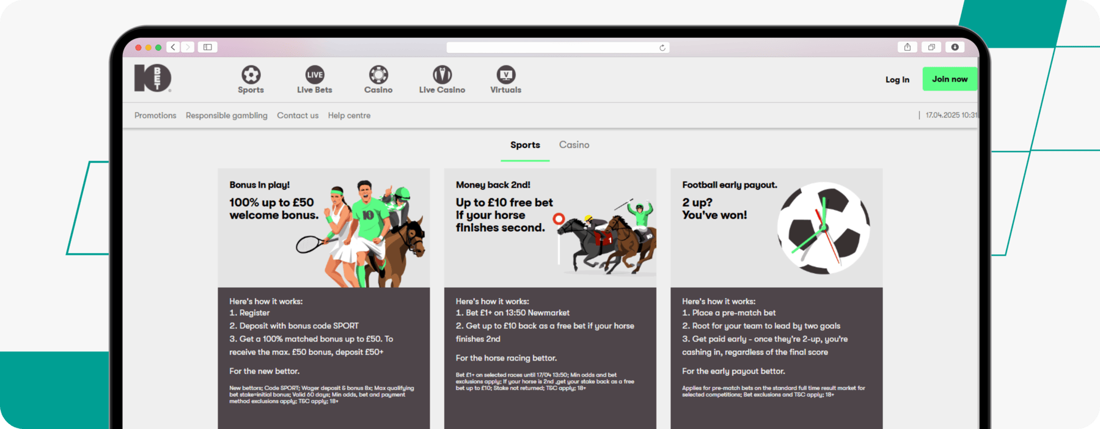1100x429 pixels.
Task: Open the Sports section icon
Action: 251,75
